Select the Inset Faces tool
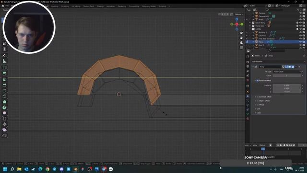 (x=4, y=79)
